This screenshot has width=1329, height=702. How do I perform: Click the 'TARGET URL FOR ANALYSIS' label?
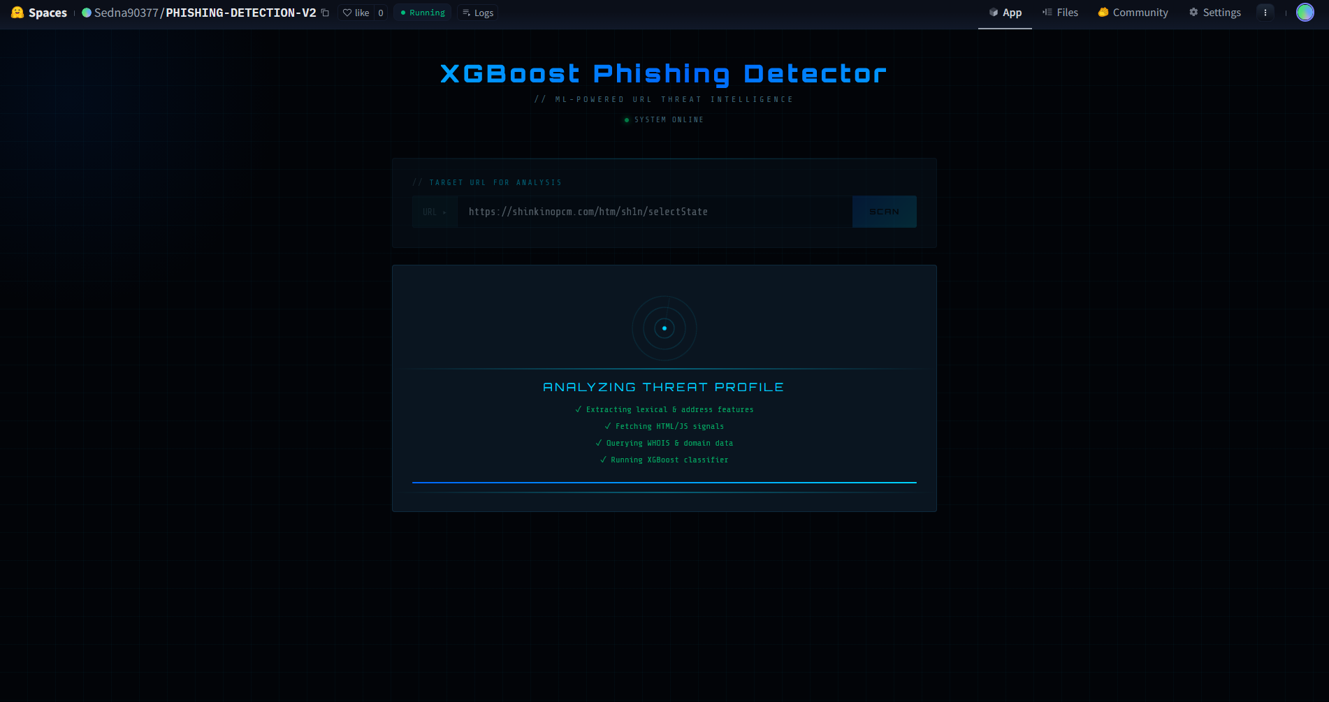(495, 183)
